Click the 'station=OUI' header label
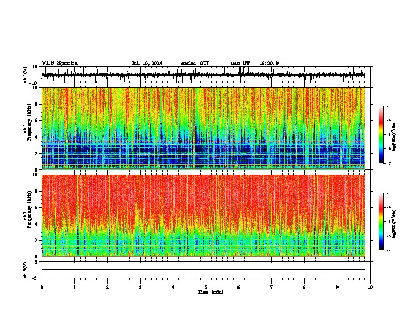This screenshot has height=322, width=417. 195,63
